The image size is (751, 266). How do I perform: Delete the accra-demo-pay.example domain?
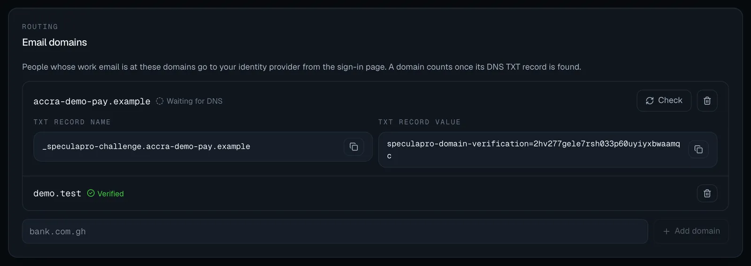pos(707,101)
